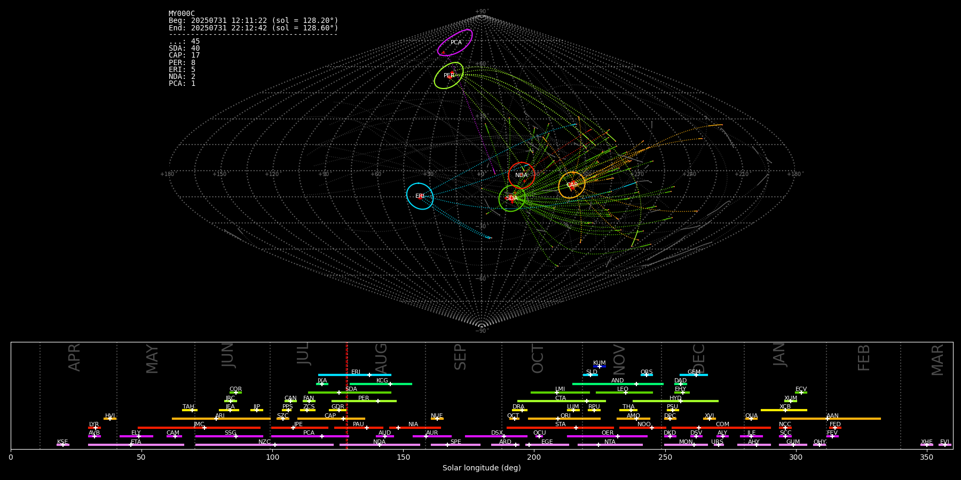Click the QUA shower bar in the timeline

click(x=751, y=419)
